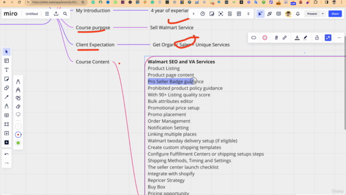Open the notes document icon
The width and height of the screenshot is (346, 195).
point(239,14)
